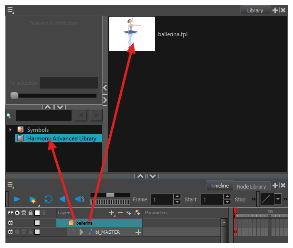
Task: Open the Library panel hamburger menu
Action: click(x=10, y=10)
